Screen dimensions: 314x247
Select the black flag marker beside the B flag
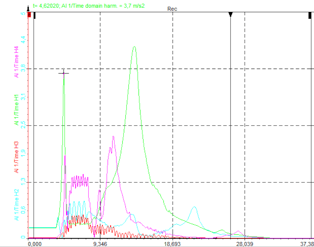34,15
